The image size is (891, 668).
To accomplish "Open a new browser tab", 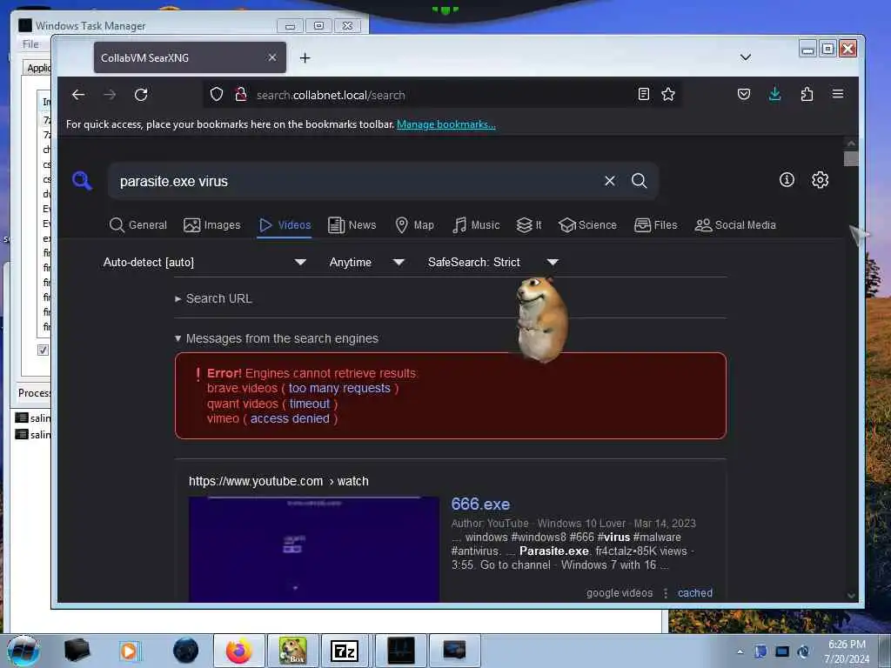I will click(x=305, y=58).
